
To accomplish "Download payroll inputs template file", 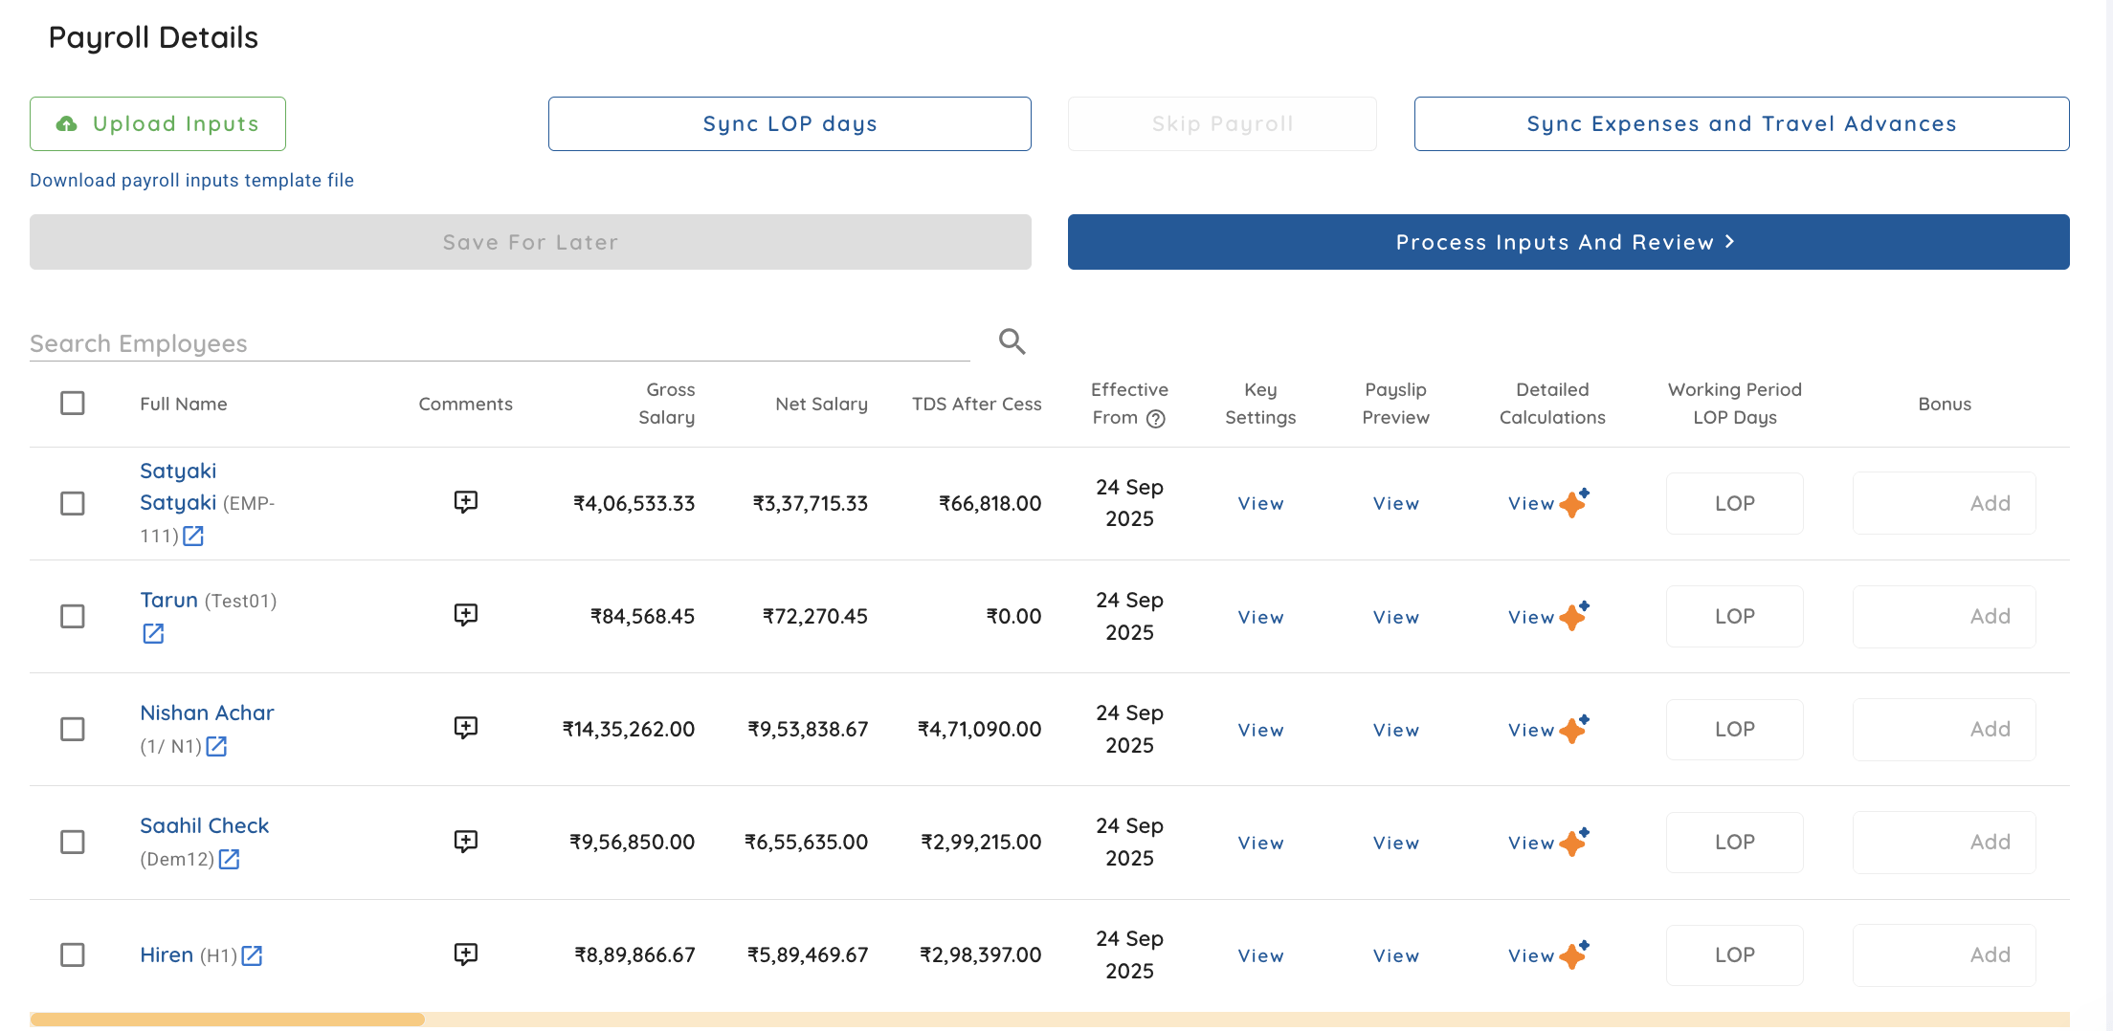I will (191, 180).
